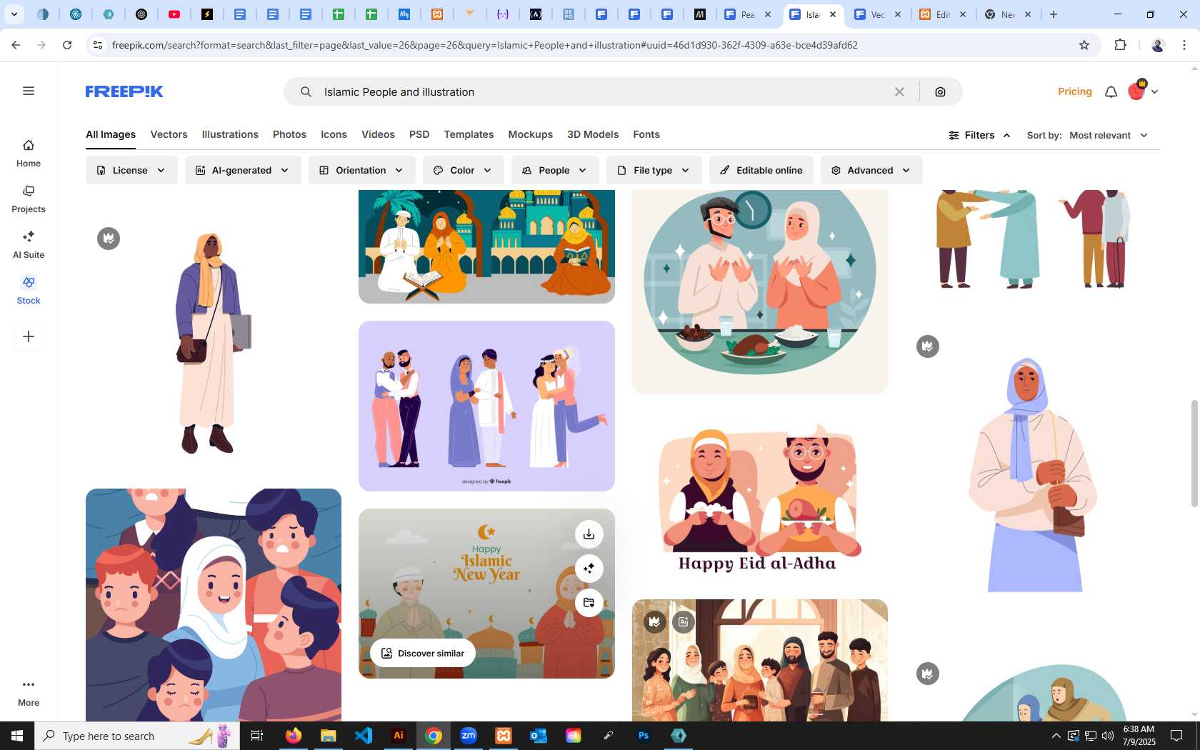Expand People filter dropdown
Screen dimensions: 1200x750
555,170
